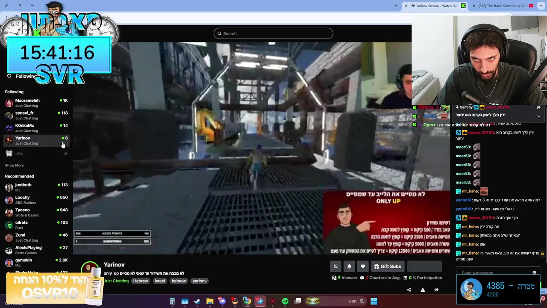547x308 pixels.
Task: Open K0nkaMc channel in sidebar
Action: (x=36, y=128)
